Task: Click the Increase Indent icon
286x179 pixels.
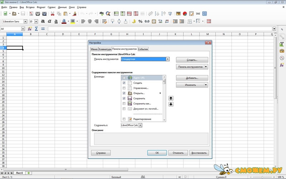Action: point(175,21)
